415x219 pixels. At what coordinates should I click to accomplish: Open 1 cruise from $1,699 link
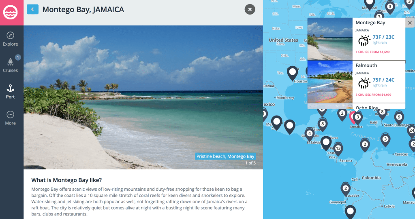[372, 52]
